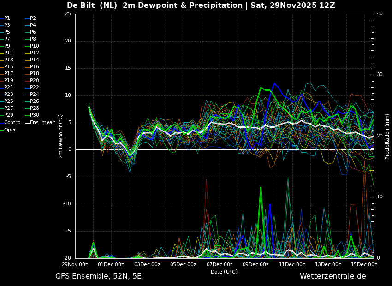The image size is (392, 286).
Task: Click the Date (UTC) axis label
Action: coord(224,272)
